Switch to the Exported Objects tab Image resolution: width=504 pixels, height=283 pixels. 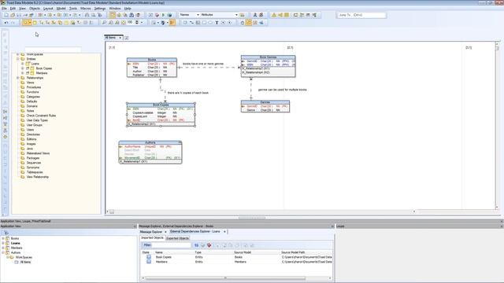[177, 238]
